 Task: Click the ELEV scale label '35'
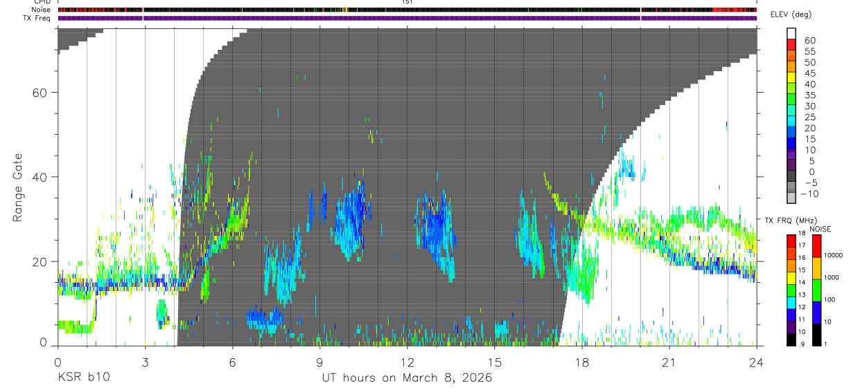809,95
